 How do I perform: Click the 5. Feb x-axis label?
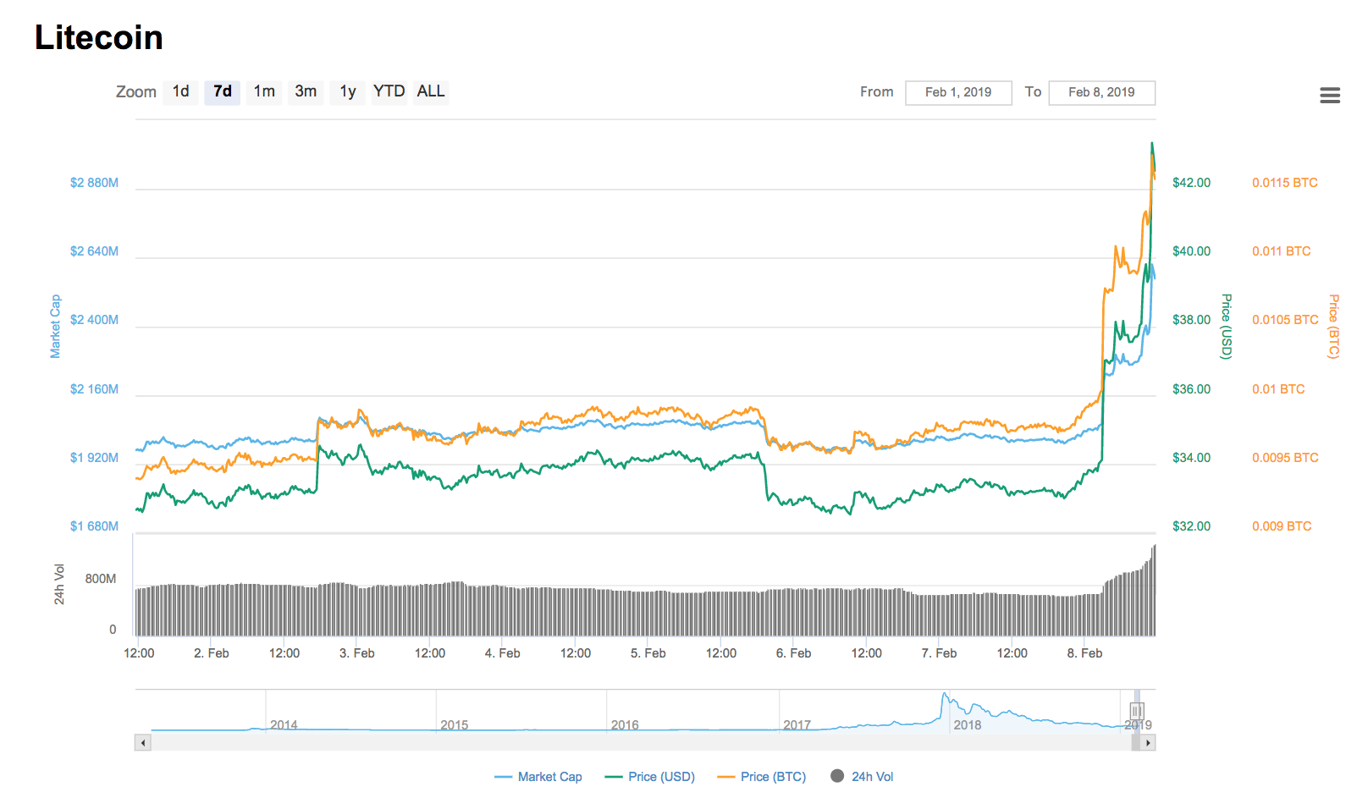tap(648, 653)
